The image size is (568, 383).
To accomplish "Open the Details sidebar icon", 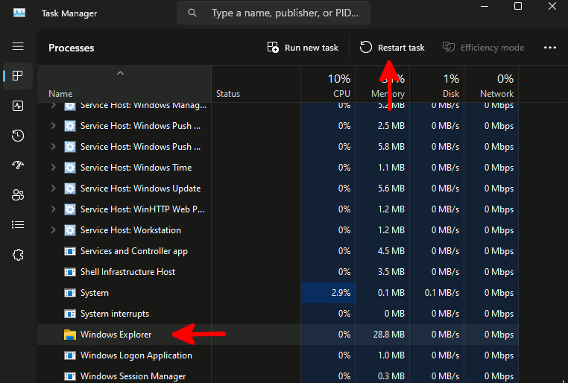I will pyautogui.click(x=18, y=225).
